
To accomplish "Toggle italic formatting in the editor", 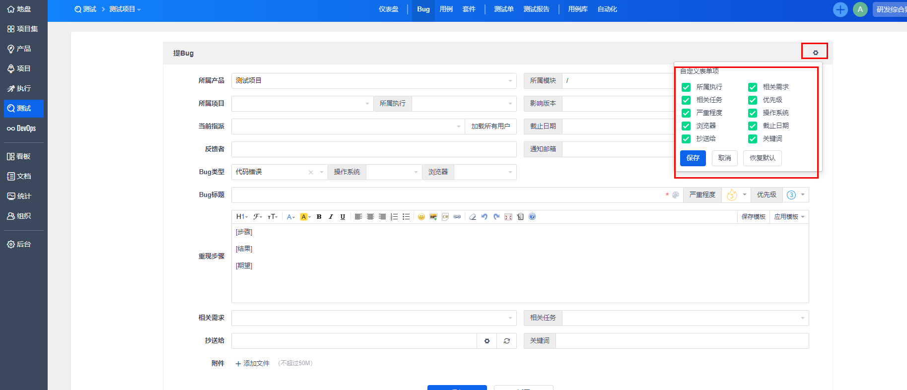I will point(331,217).
